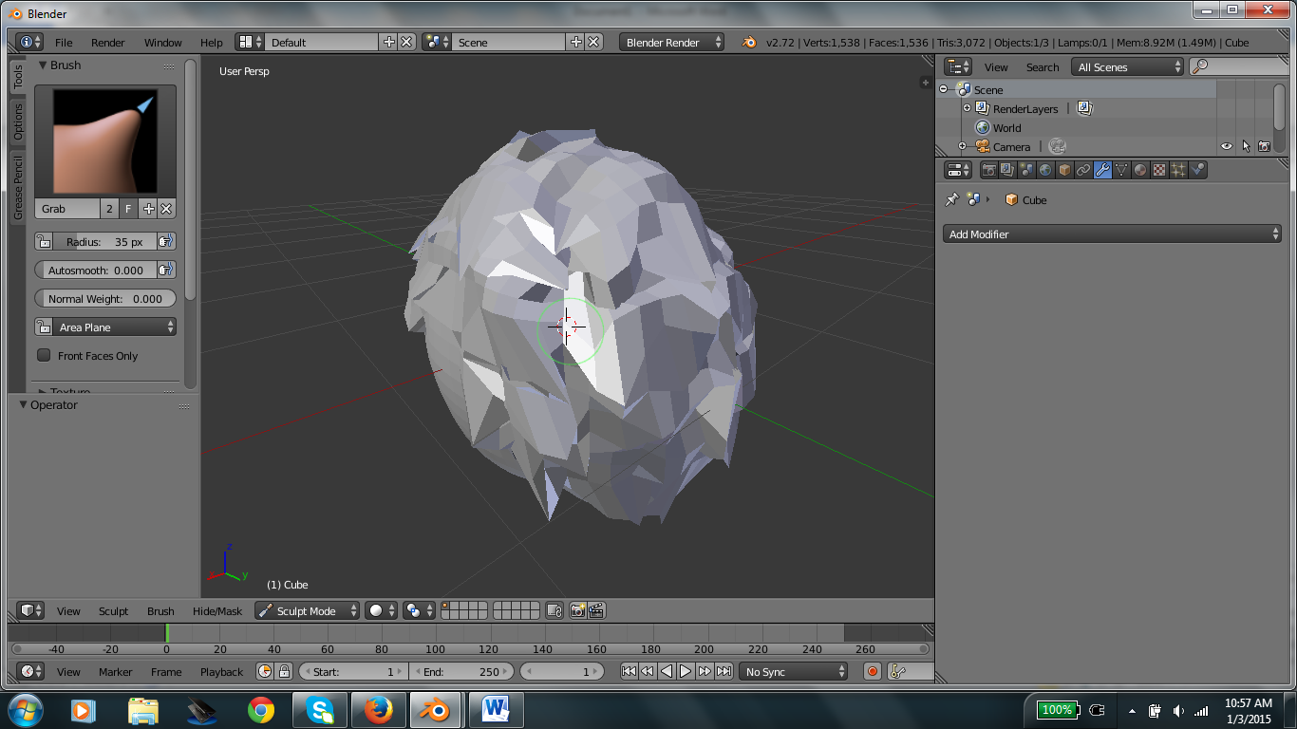Toggle lock camera and layers to scene

555,610
